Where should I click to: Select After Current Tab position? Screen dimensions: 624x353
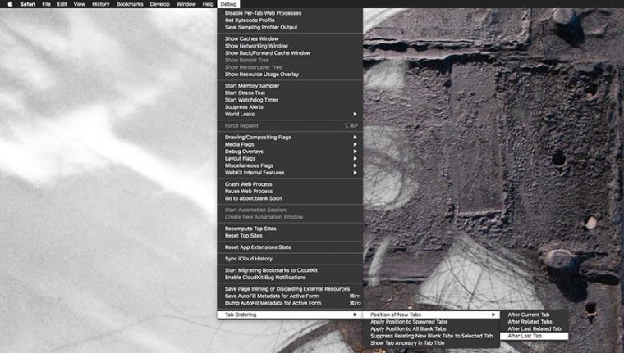tap(534, 315)
